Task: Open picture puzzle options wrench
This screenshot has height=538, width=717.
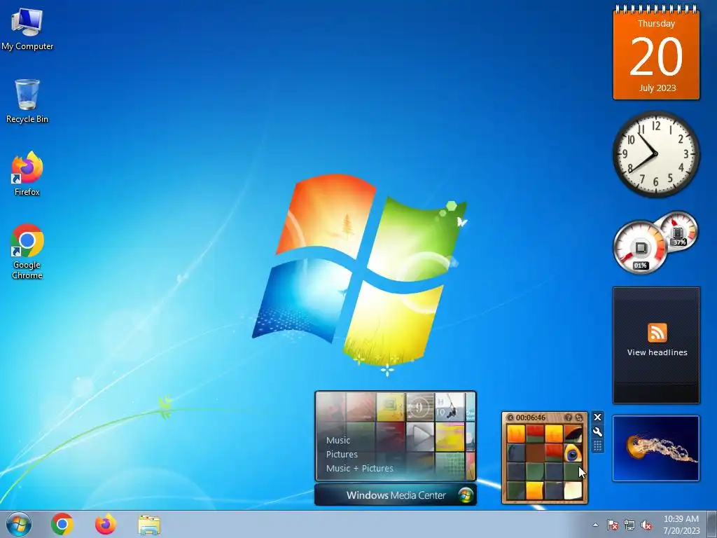Action: click(x=597, y=432)
